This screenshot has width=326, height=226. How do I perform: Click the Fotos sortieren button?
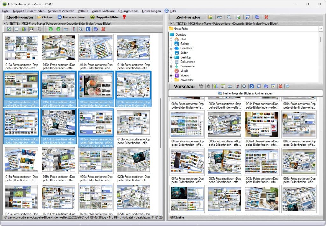pos(71,17)
